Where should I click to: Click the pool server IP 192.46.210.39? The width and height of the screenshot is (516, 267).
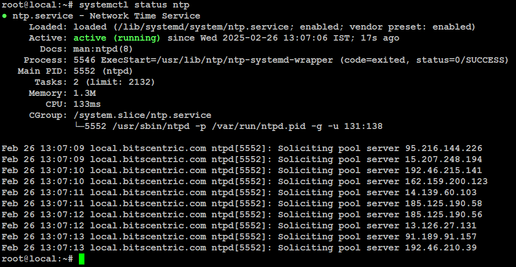click(x=441, y=247)
